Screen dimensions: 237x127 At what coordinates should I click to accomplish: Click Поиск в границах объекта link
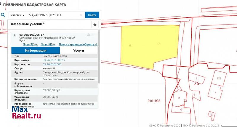[x=78, y=44]
